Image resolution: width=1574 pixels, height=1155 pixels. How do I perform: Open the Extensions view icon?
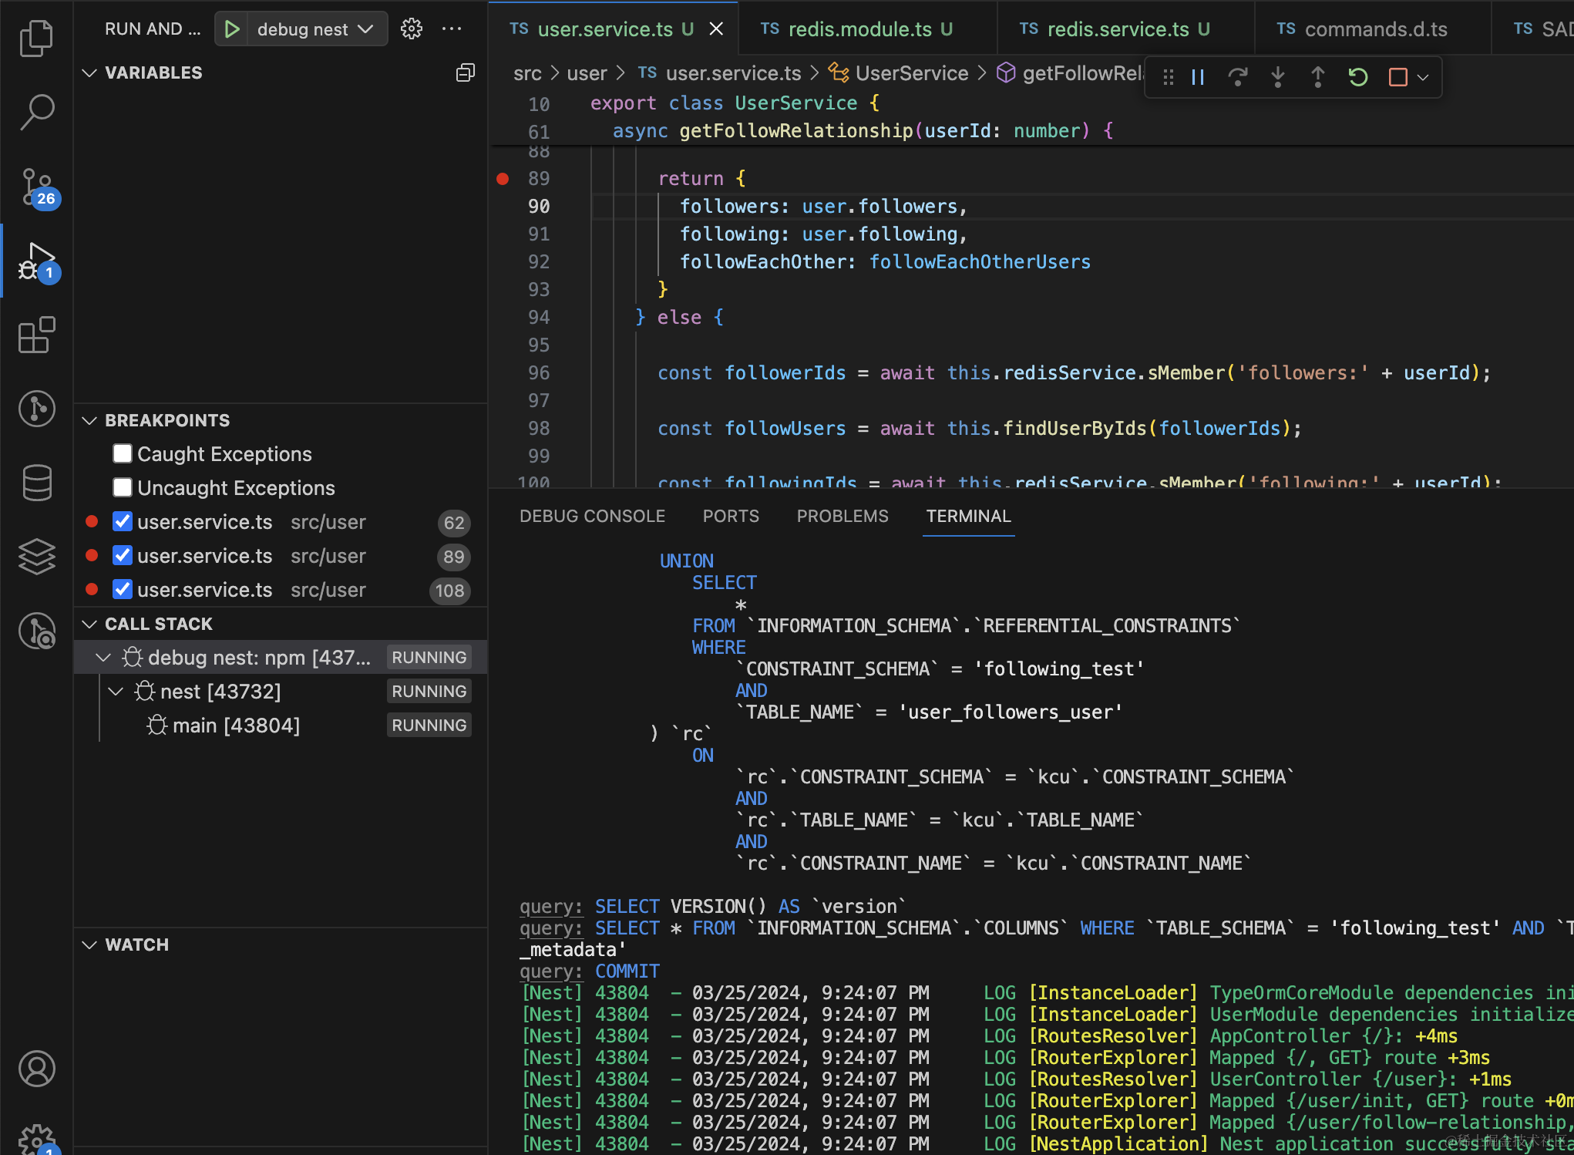[36, 335]
